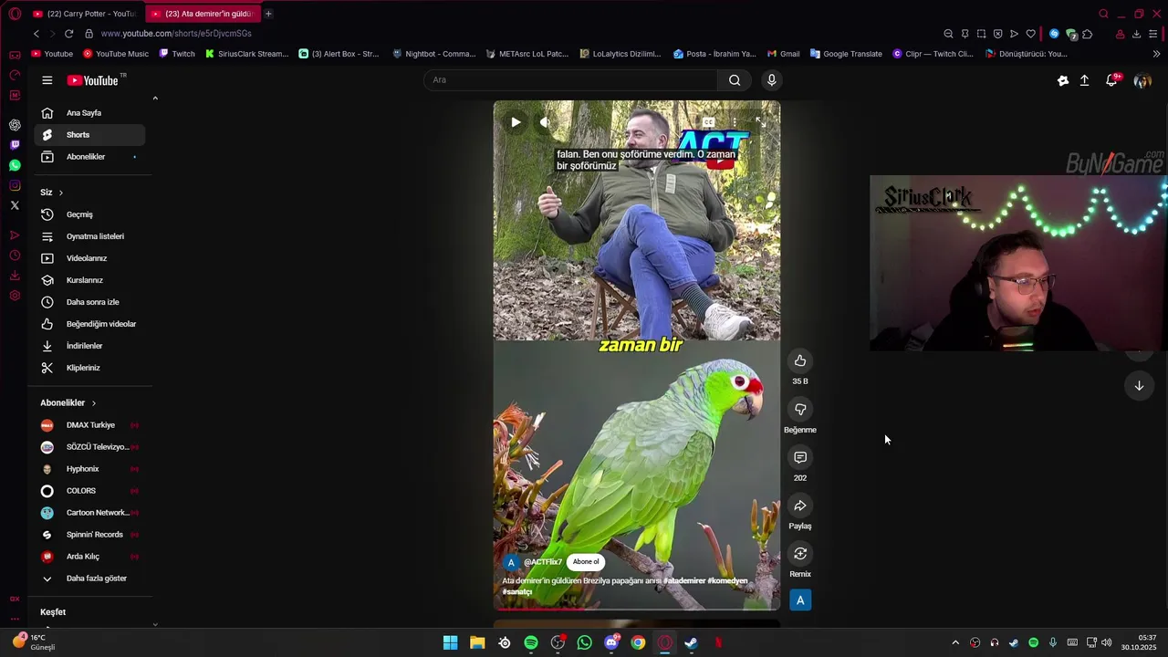Open the sound source thumbnail under Remix

click(800, 600)
